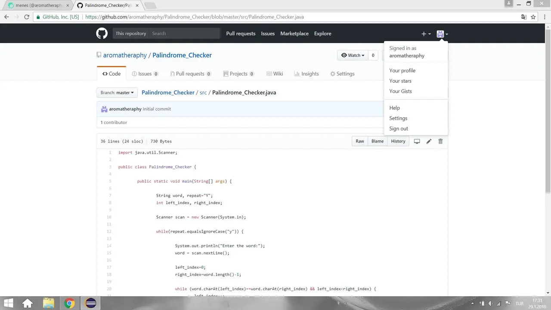Click line number 12 in code
Screen dimensions: 551x310
click(109, 232)
